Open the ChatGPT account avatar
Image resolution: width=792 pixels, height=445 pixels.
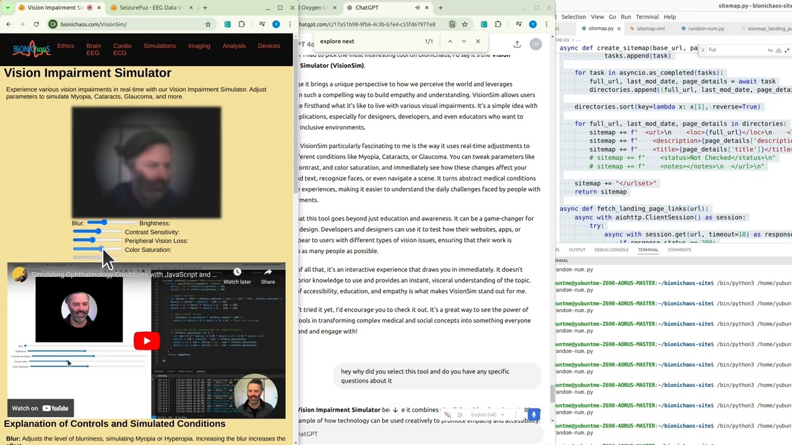point(536,44)
